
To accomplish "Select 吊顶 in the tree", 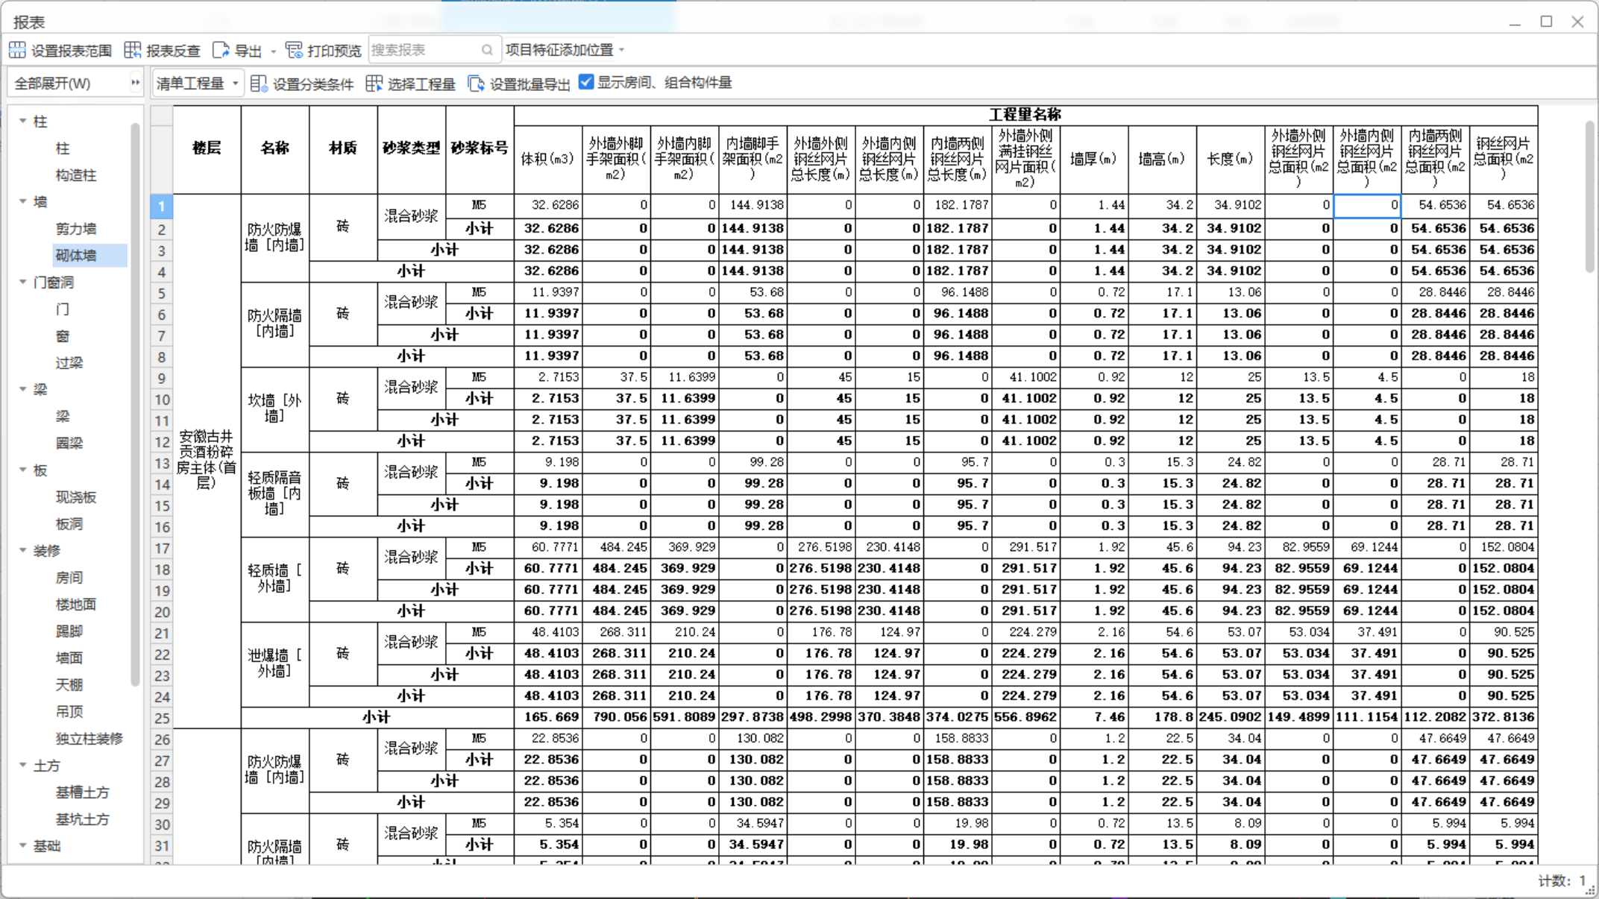I will point(69,712).
